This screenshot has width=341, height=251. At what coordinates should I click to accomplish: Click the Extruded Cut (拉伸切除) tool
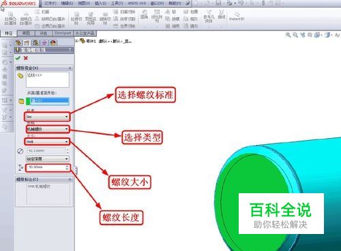(76, 19)
